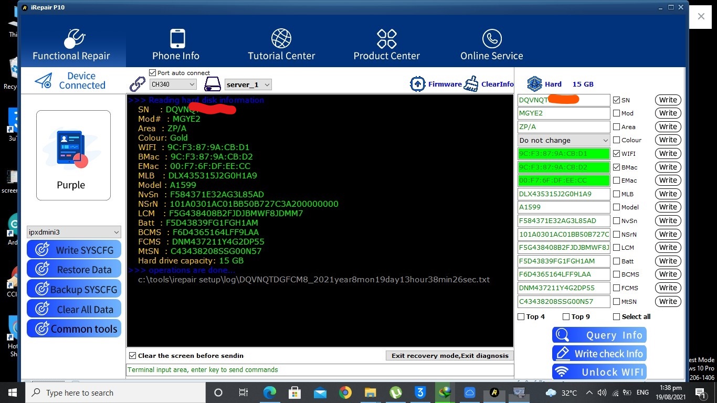The image size is (717, 403).
Task: Click the chain link connection icon
Action: point(138,84)
